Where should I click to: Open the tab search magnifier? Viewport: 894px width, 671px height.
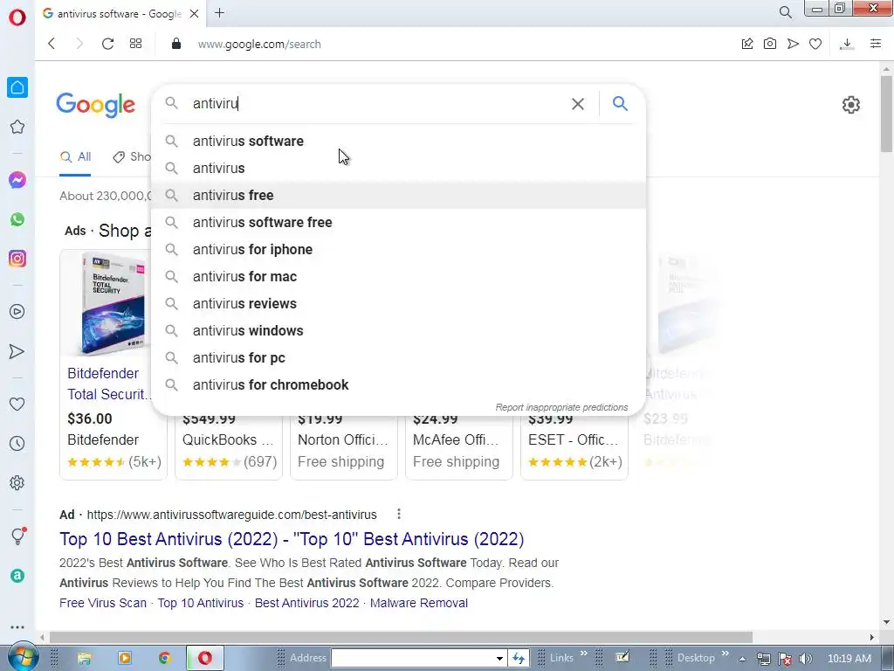[785, 12]
